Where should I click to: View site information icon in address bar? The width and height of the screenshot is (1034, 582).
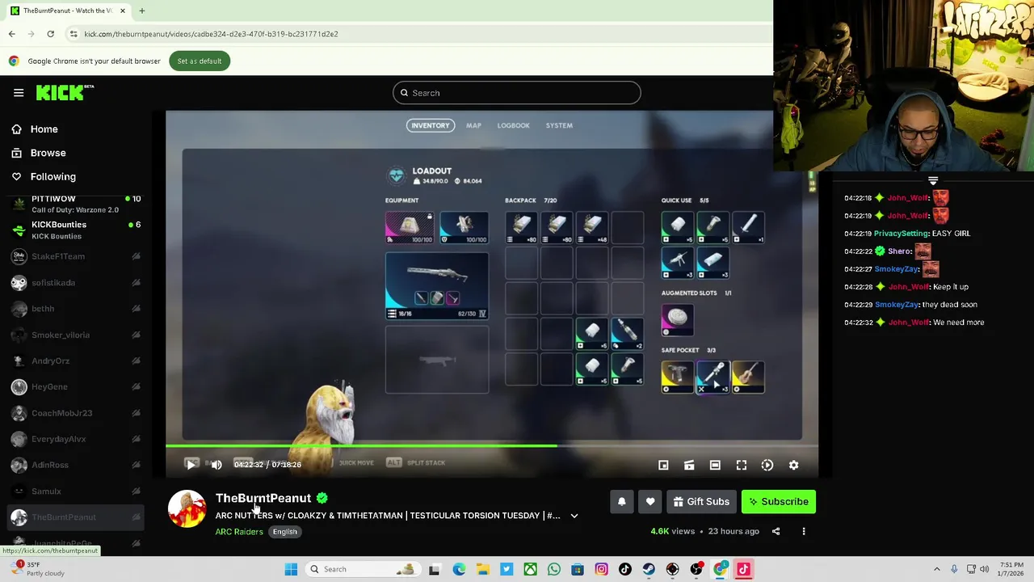tap(74, 34)
